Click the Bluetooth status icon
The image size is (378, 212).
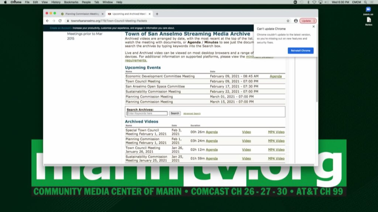click(x=308, y=2)
